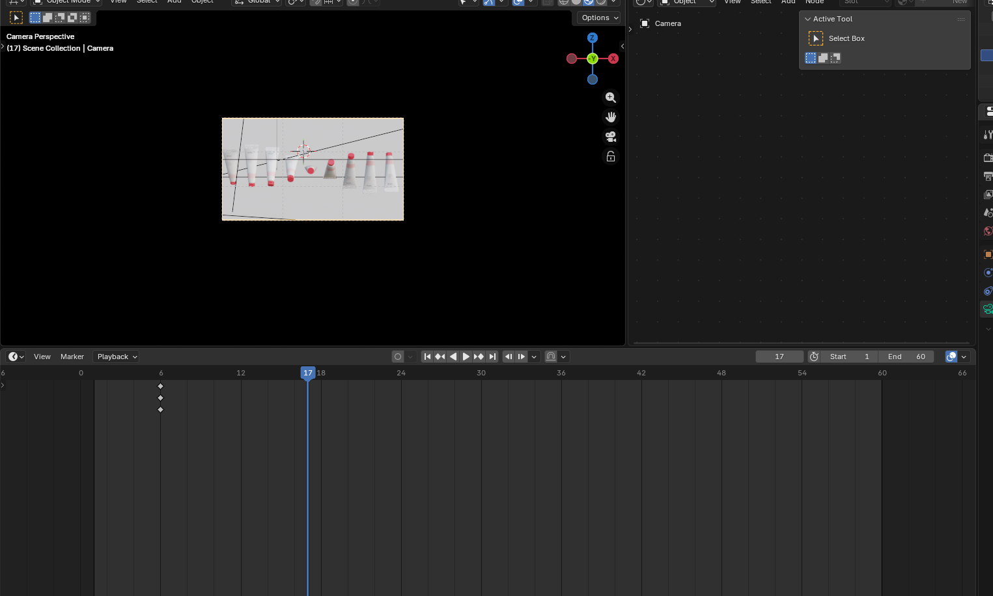Open the Playback dropdown

117,357
